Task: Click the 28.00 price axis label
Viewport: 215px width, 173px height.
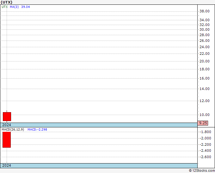Action: (x=205, y=35)
